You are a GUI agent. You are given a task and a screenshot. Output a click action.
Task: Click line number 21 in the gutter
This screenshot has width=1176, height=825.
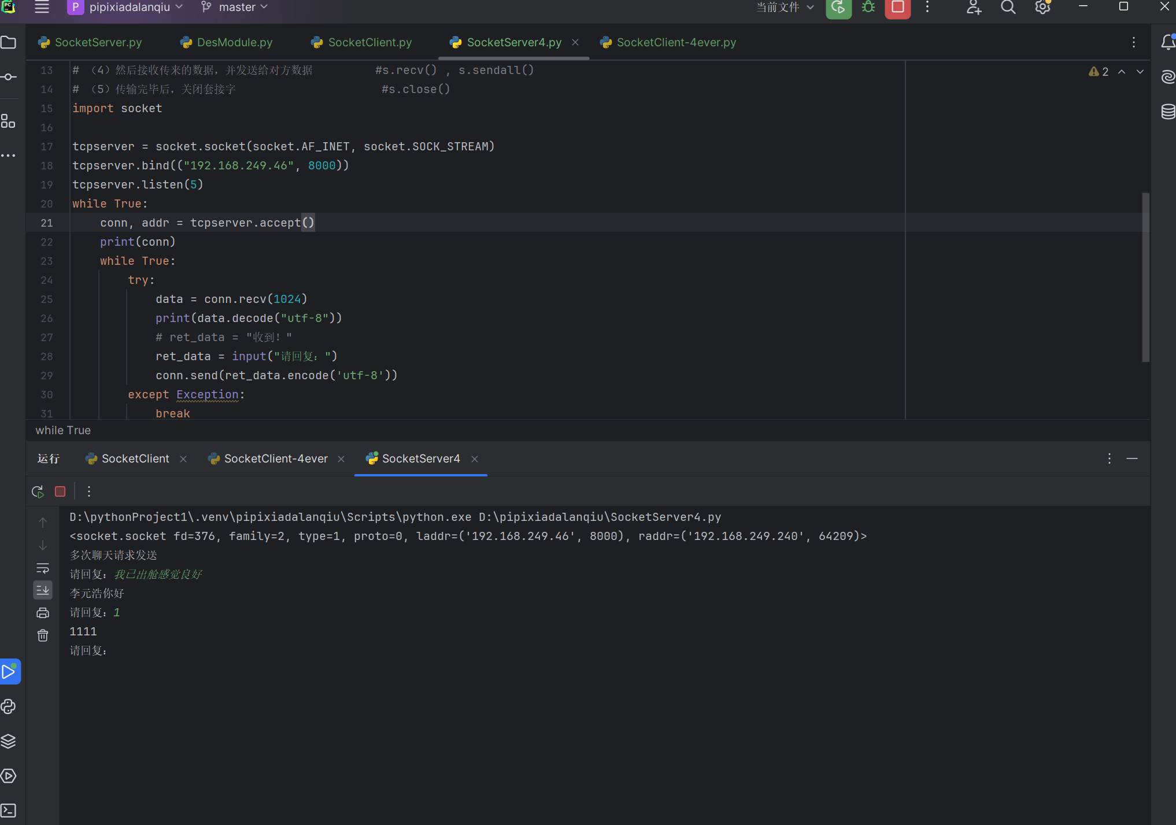click(x=46, y=223)
